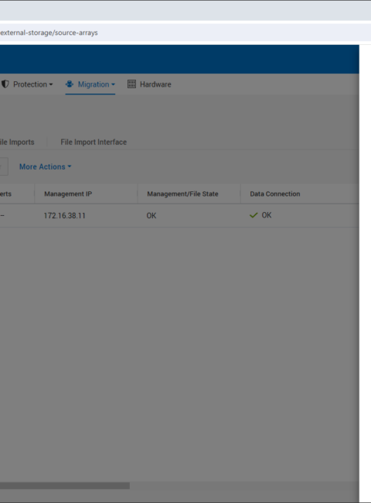Click the OK value under Management/File State
The image size is (371, 503).
(151, 216)
